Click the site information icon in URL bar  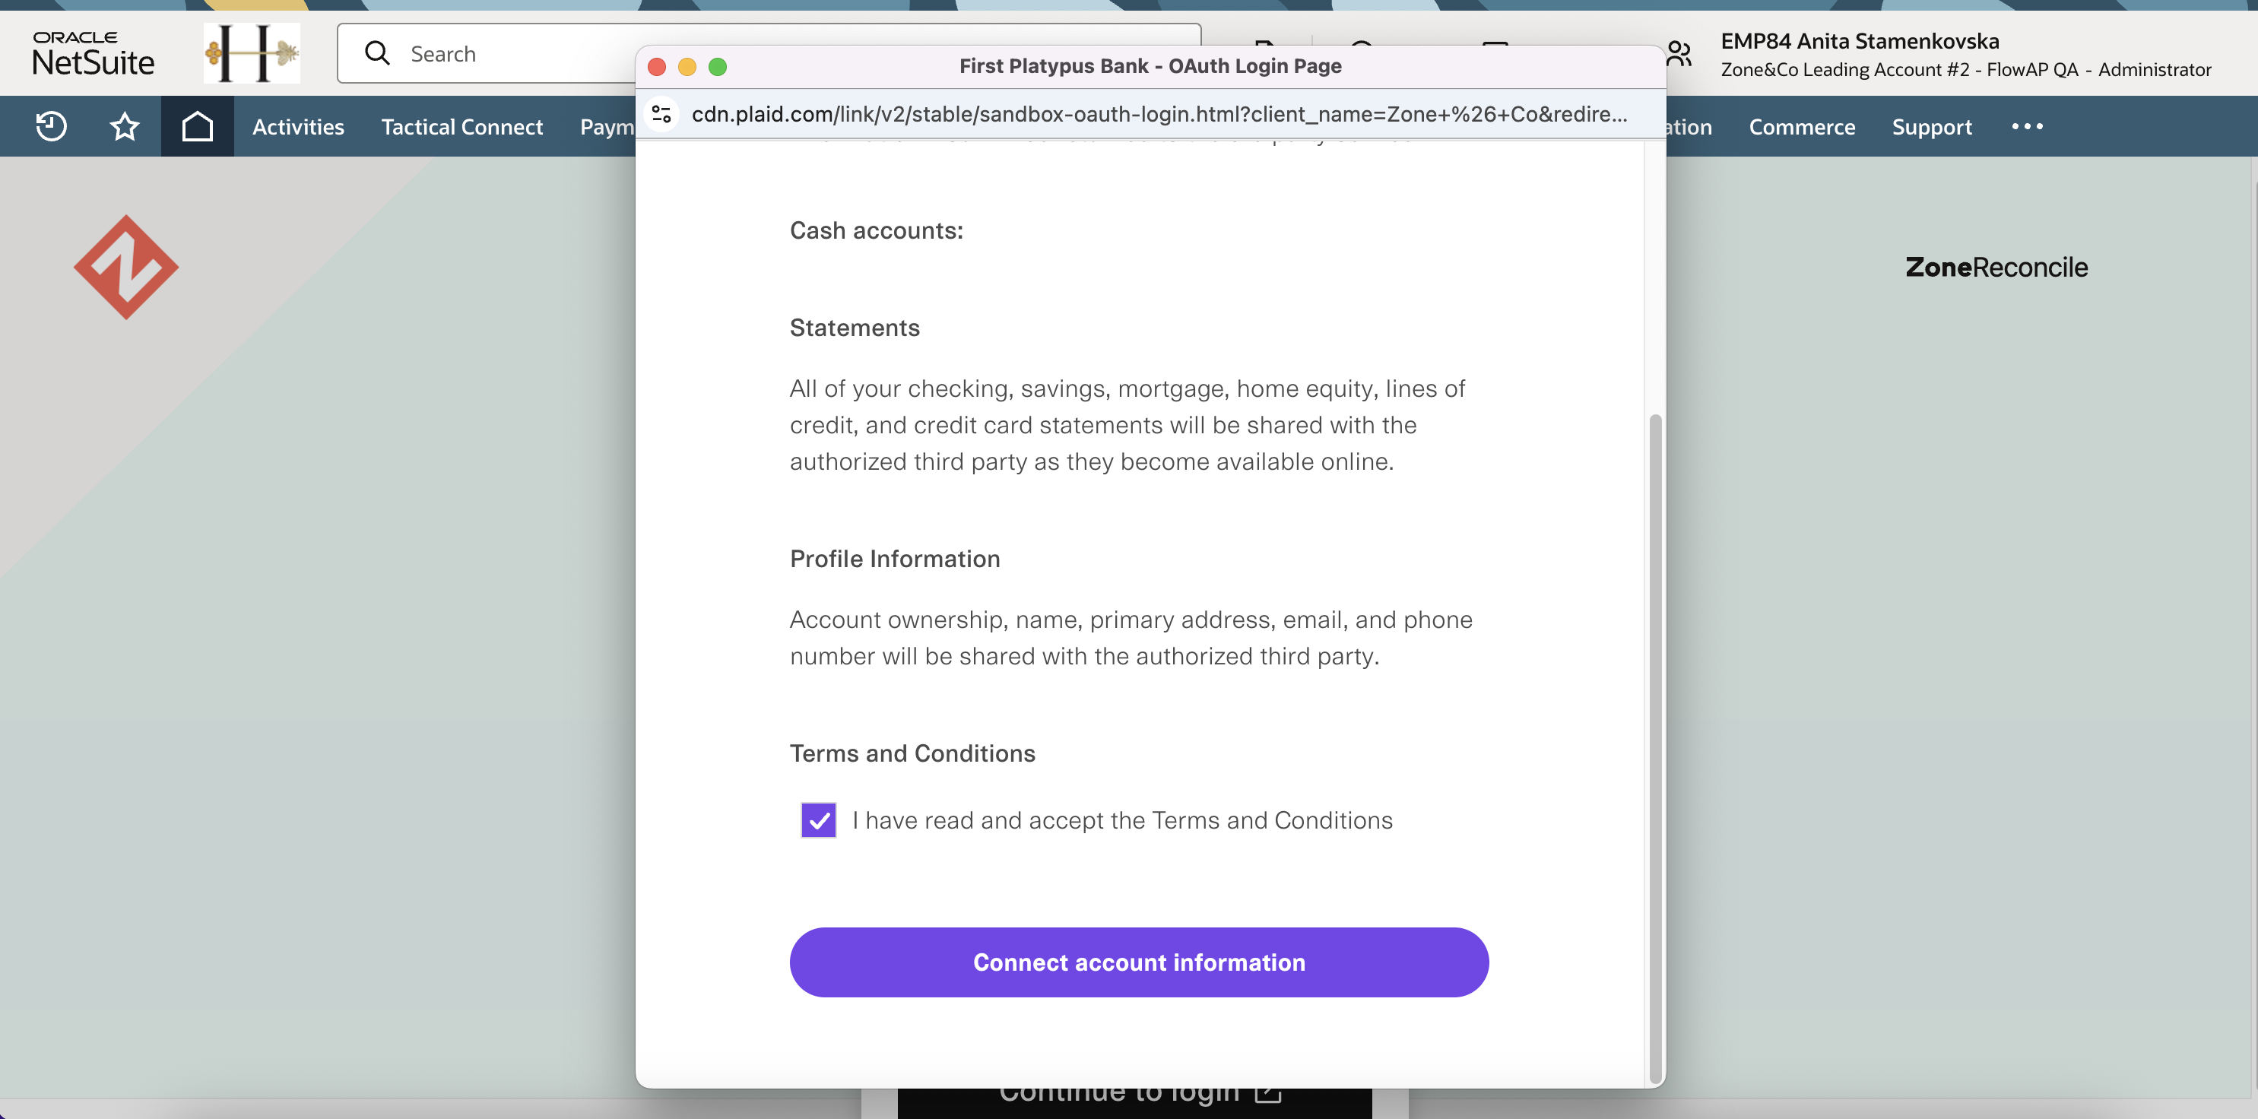point(661,114)
